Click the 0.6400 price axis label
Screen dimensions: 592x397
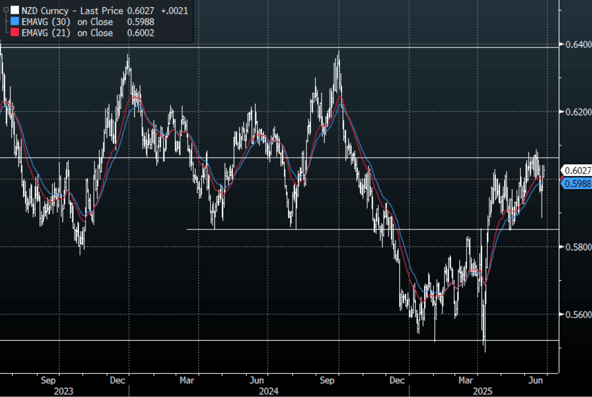pos(575,44)
